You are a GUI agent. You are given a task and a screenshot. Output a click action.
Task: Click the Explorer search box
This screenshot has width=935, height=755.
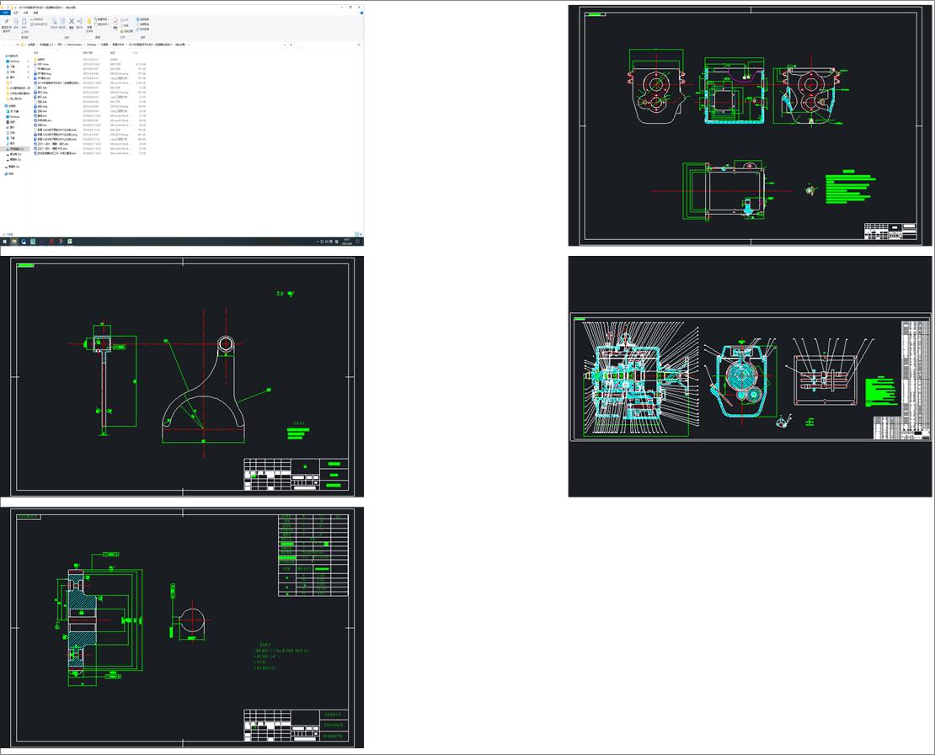point(329,44)
